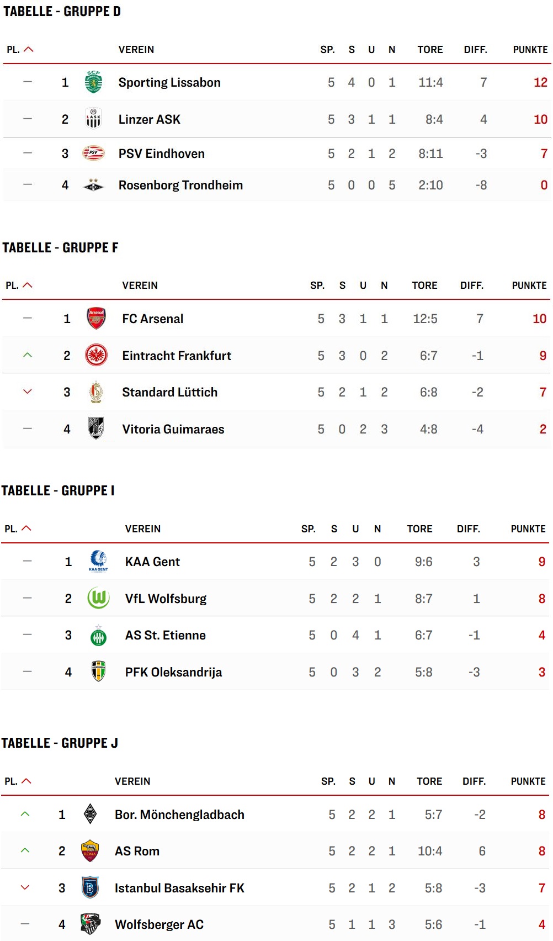Click the Linzer ASK club logo

click(x=93, y=119)
